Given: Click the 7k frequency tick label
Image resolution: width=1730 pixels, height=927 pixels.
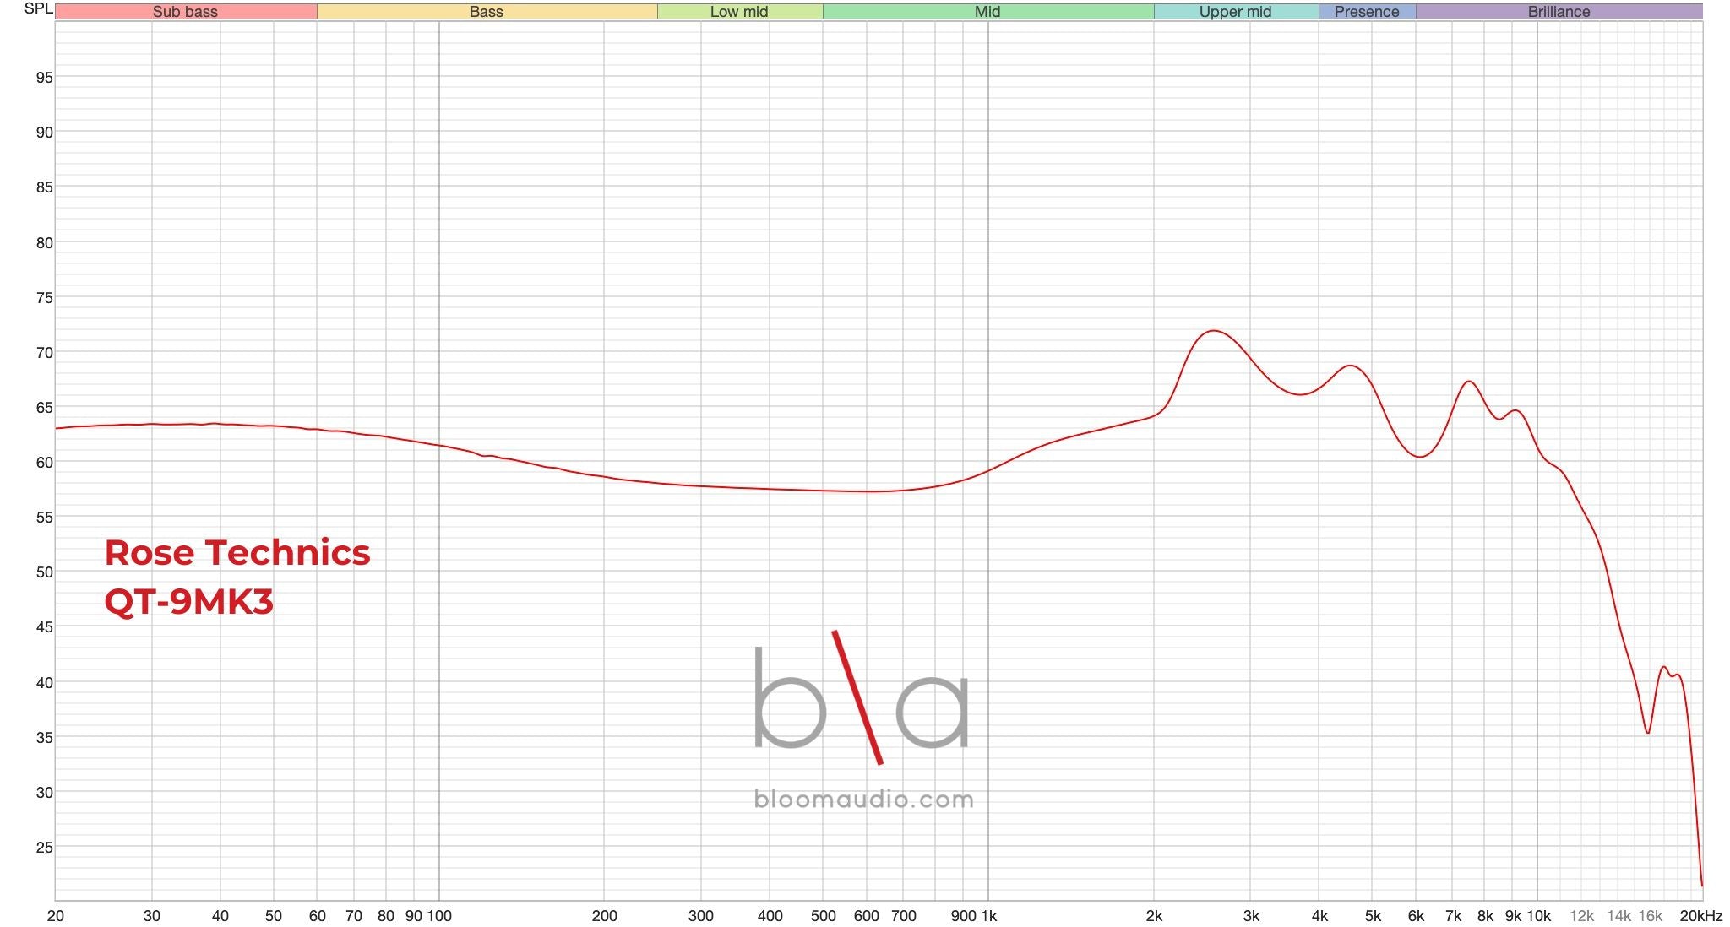Looking at the screenshot, I should [1454, 916].
